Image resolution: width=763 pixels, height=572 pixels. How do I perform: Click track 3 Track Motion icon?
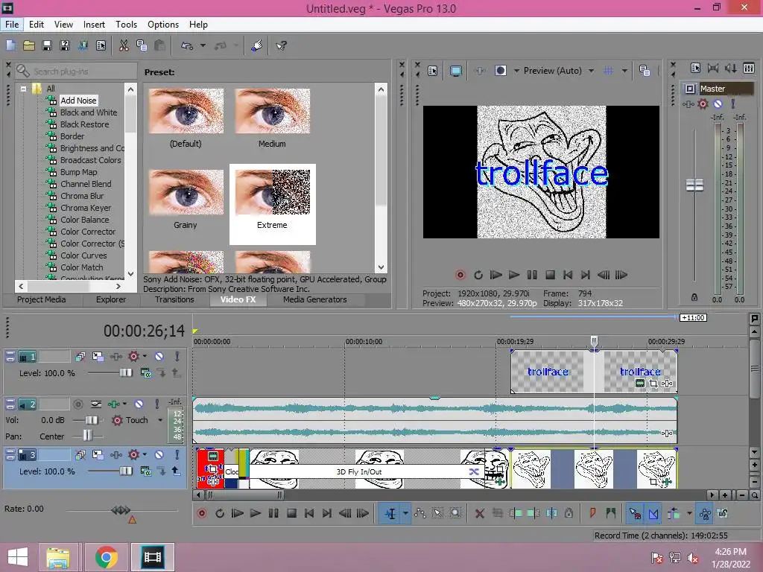[x=98, y=455]
